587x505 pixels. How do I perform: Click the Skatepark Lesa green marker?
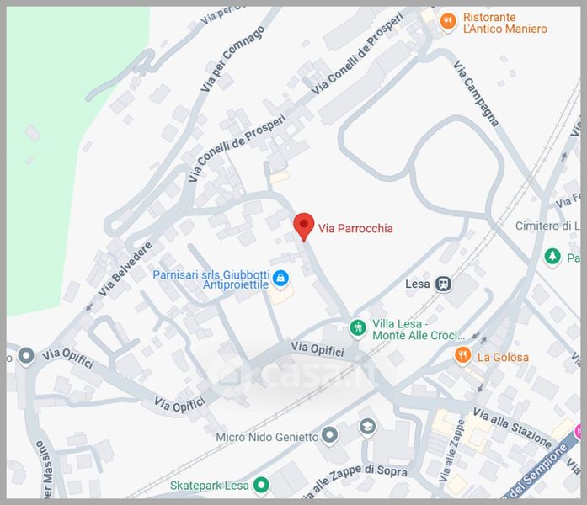(261, 485)
